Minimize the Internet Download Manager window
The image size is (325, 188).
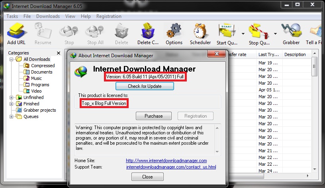point(287,4)
